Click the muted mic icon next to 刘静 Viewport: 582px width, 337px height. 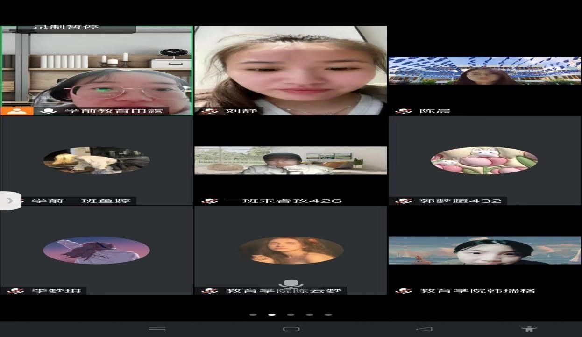click(x=209, y=111)
